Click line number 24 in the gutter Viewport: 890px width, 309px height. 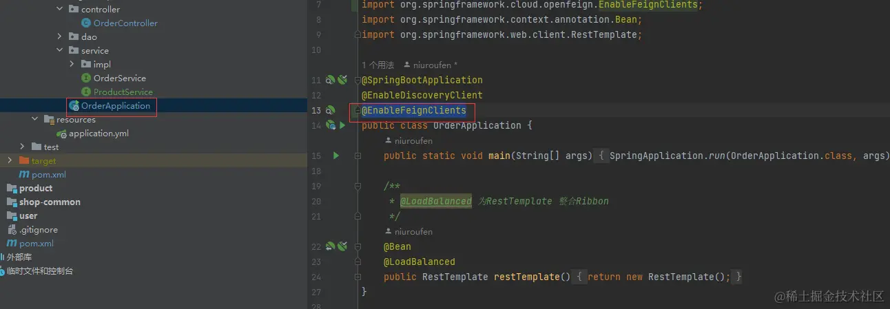pos(316,277)
